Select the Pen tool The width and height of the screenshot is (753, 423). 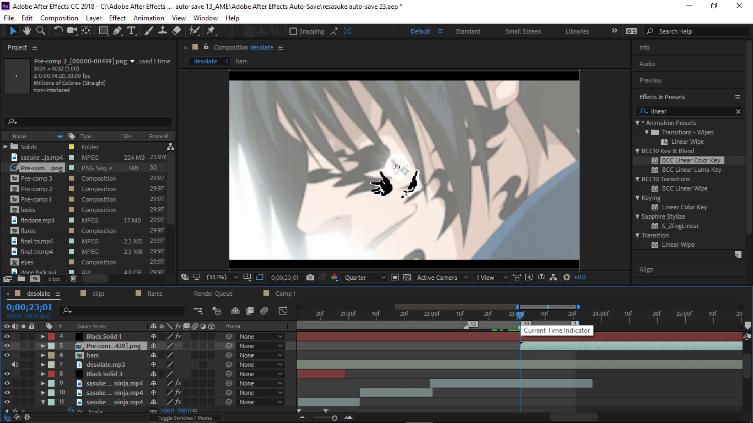[x=117, y=31]
